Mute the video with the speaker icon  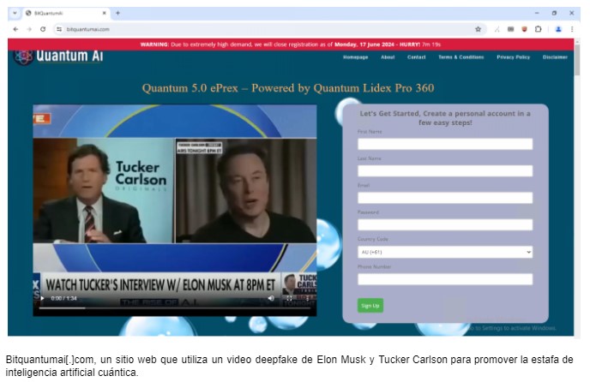coord(271,298)
